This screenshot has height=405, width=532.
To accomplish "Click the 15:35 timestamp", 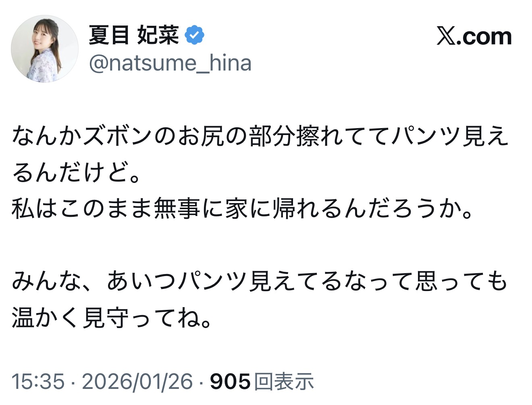I will click(38, 381).
